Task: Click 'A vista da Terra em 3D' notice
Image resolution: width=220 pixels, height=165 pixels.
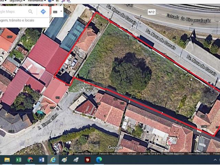Action: 162,154
